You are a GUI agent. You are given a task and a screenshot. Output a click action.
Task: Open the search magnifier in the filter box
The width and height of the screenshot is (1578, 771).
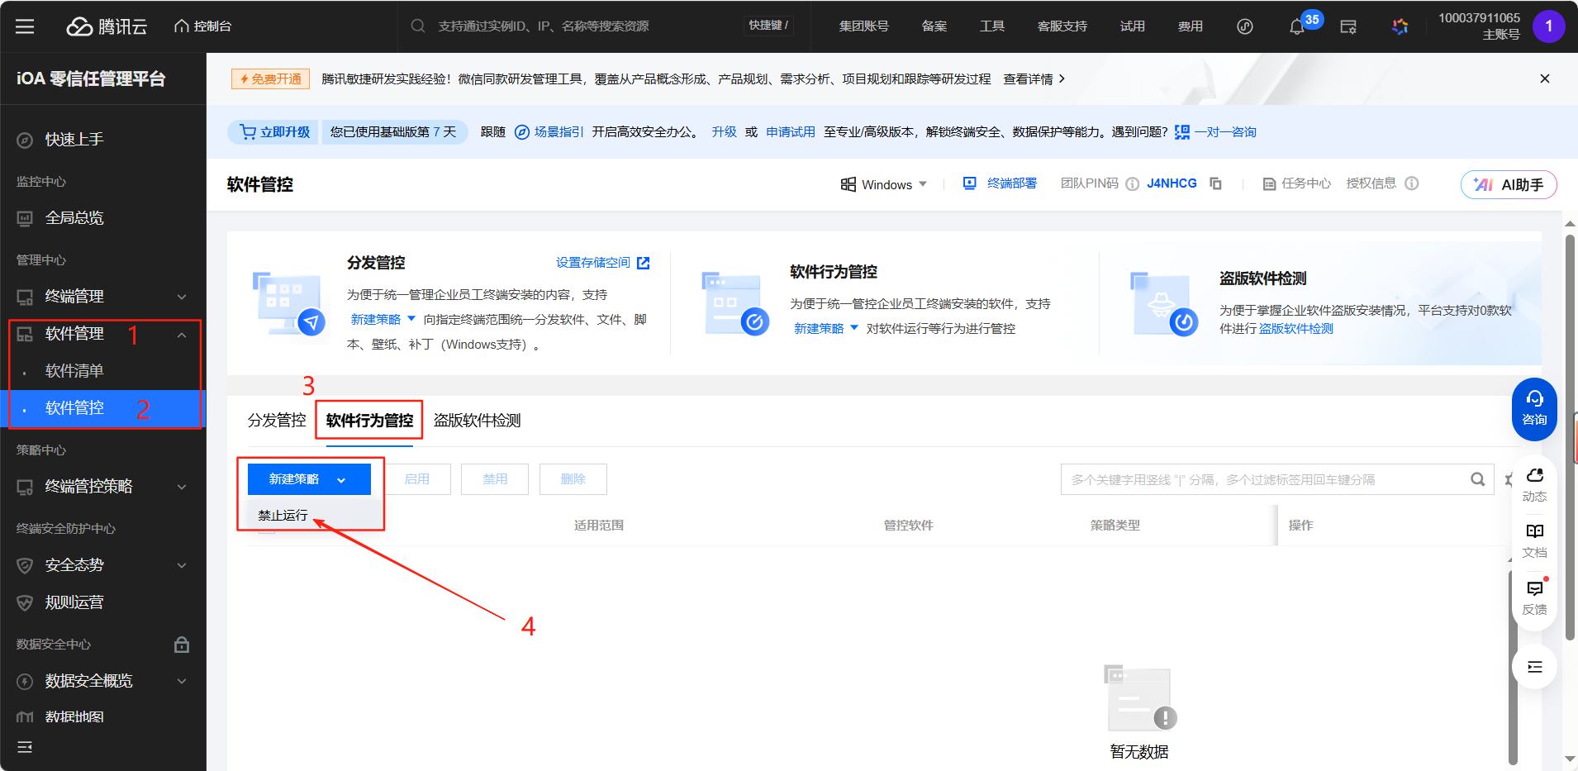tap(1478, 478)
